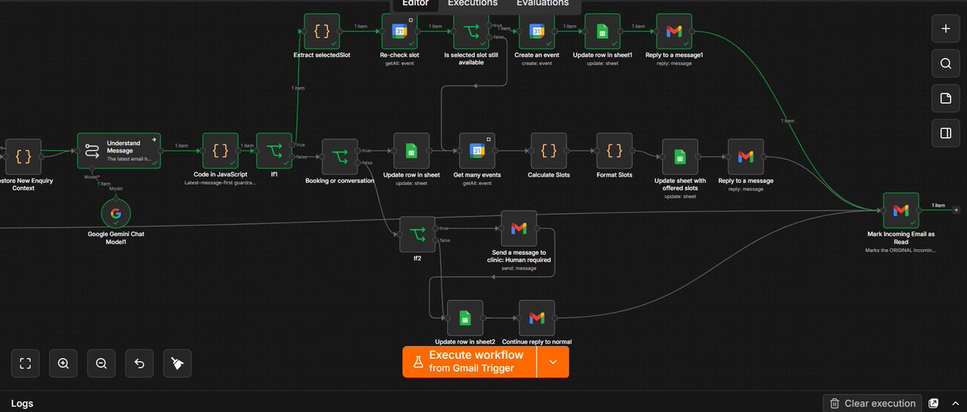
Task: Switch to the Editor tab
Action: 416,4
